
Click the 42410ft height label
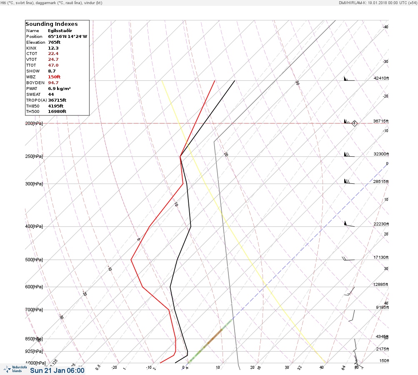point(381,78)
